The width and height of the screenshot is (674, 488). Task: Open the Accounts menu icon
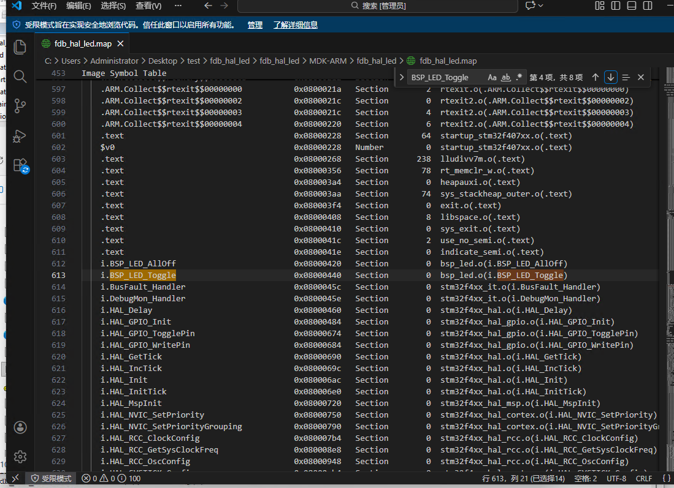coord(20,427)
